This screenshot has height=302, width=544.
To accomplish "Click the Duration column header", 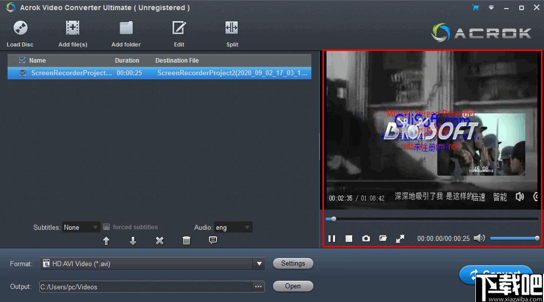I will [127, 61].
